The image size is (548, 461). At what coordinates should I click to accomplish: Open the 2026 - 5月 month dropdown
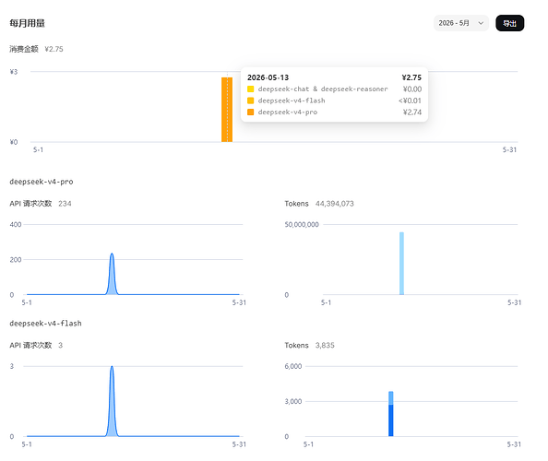pyautogui.click(x=461, y=23)
